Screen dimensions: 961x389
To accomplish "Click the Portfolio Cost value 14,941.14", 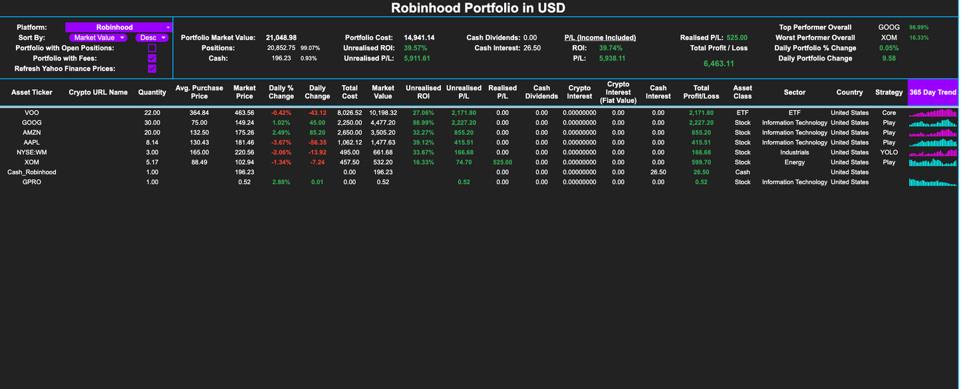I will [x=420, y=38].
